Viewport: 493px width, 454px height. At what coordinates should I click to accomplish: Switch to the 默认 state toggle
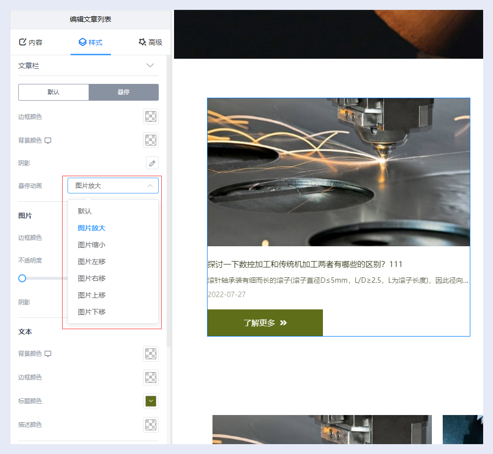click(54, 92)
